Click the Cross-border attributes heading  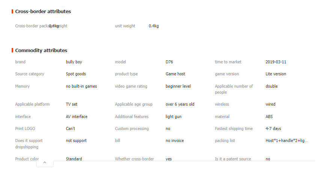[43, 12]
